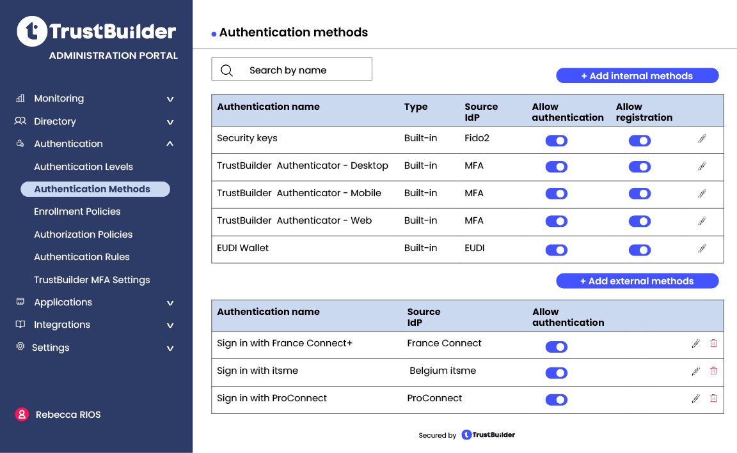
Task: Click the Authentication lock icon
Action: [x=20, y=143]
